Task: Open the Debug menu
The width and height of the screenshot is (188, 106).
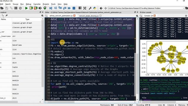Action: point(28,4)
